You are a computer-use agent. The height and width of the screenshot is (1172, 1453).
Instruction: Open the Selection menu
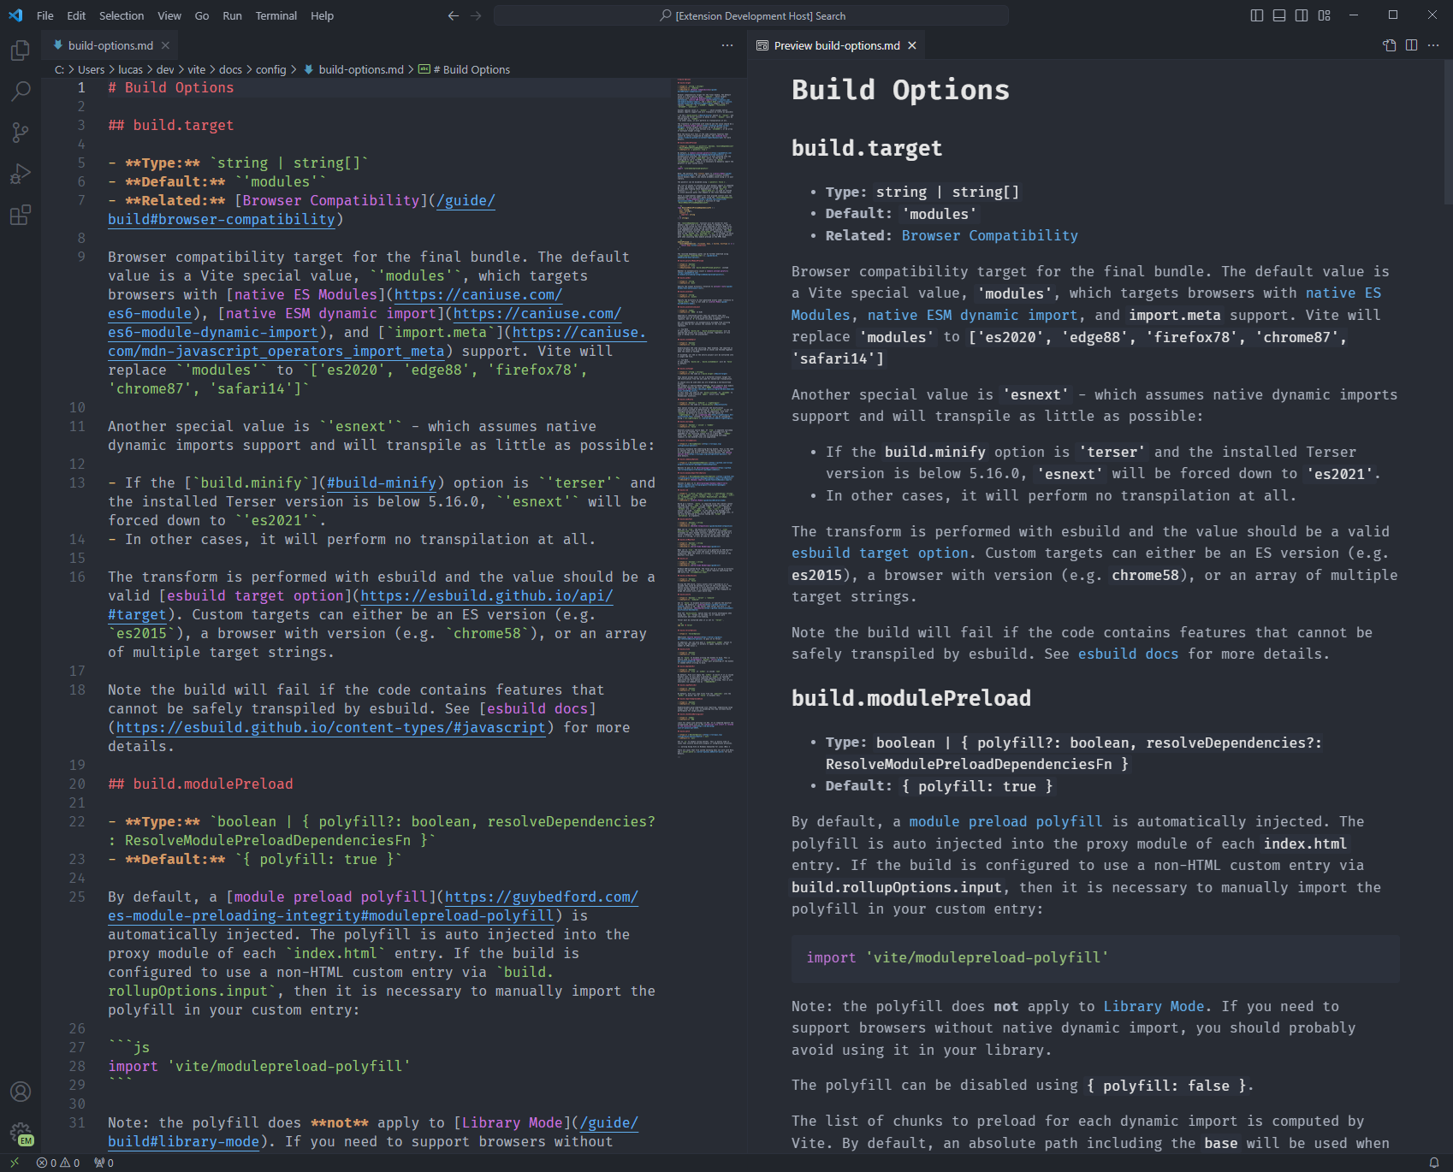[122, 15]
